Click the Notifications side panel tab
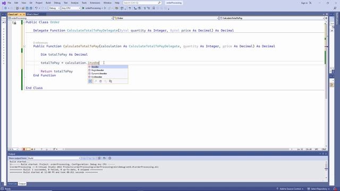The image size is (340, 191). tap(337, 19)
